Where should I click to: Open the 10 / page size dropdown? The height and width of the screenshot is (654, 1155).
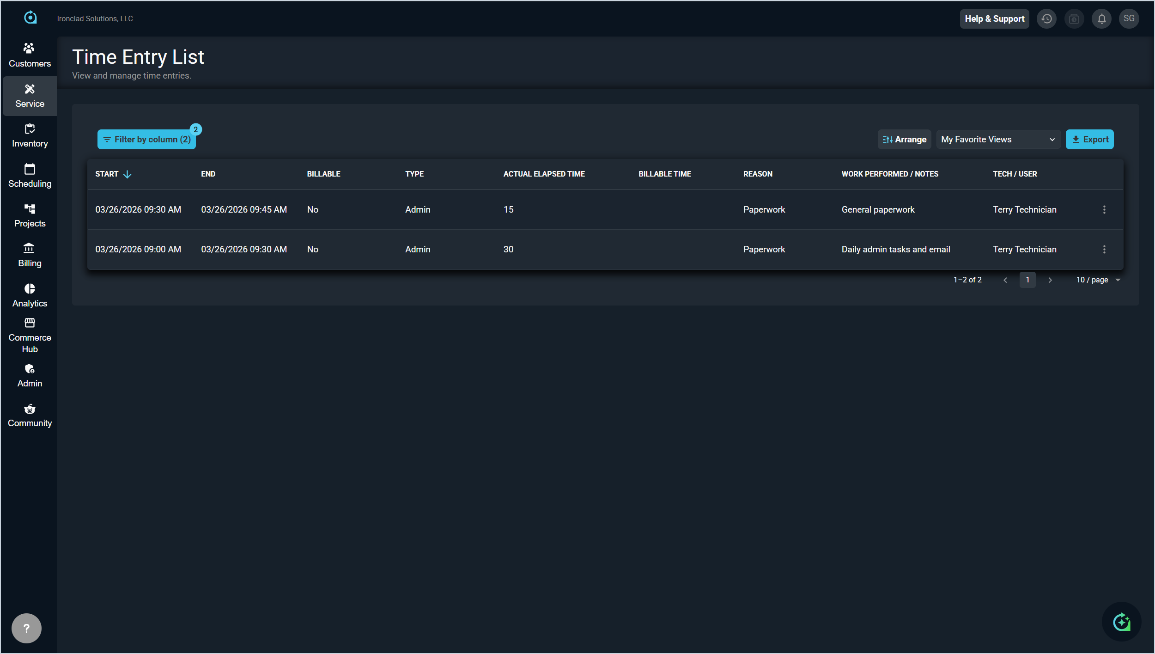click(x=1098, y=280)
